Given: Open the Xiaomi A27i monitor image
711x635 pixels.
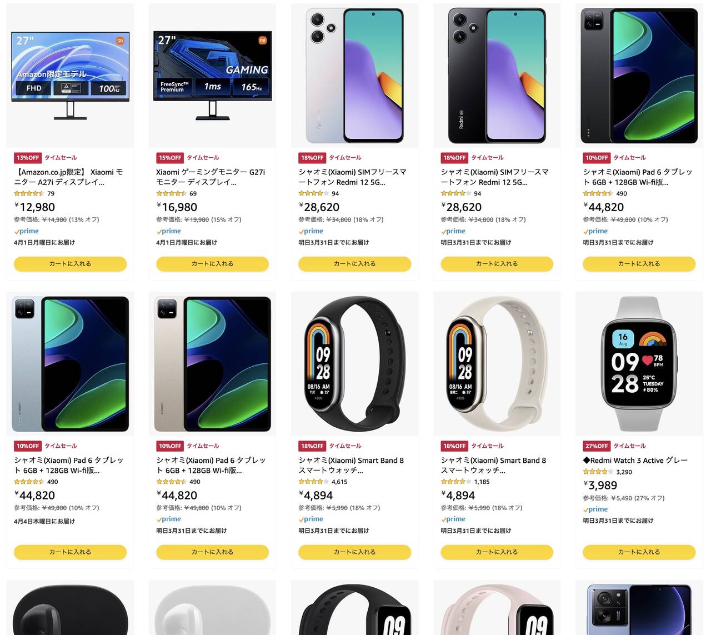Looking at the screenshot, I should click(70, 76).
